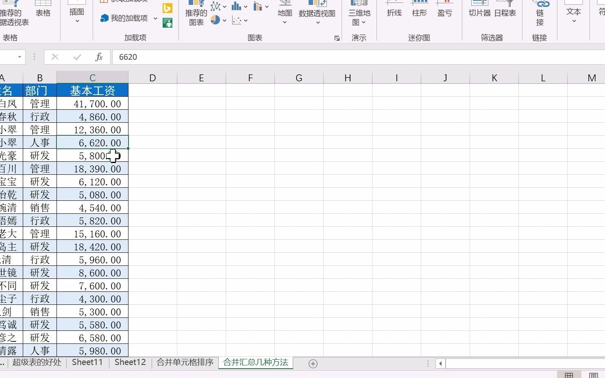
Task: Click the horizontal scrollbar track
Action: point(525,363)
